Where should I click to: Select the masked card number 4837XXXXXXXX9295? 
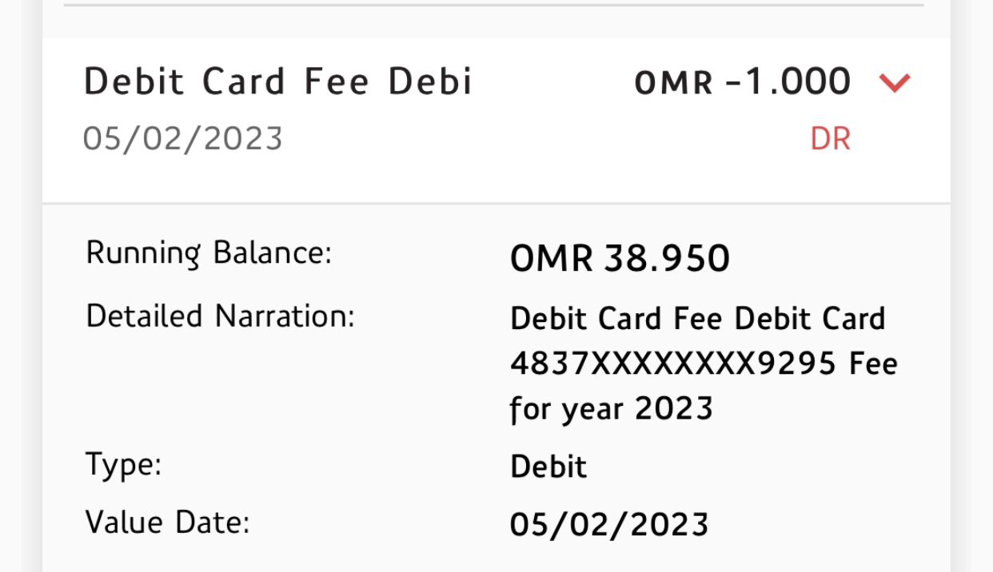[x=673, y=364]
